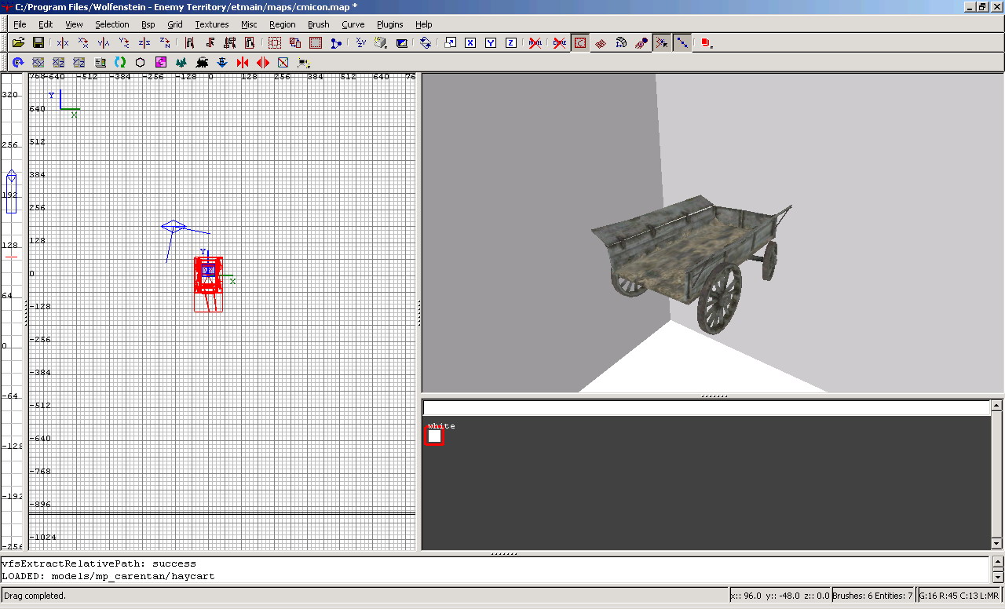Click the free scale toolbar icon
The image size is (1005, 609).
pyautogui.click(x=450, y=42)
